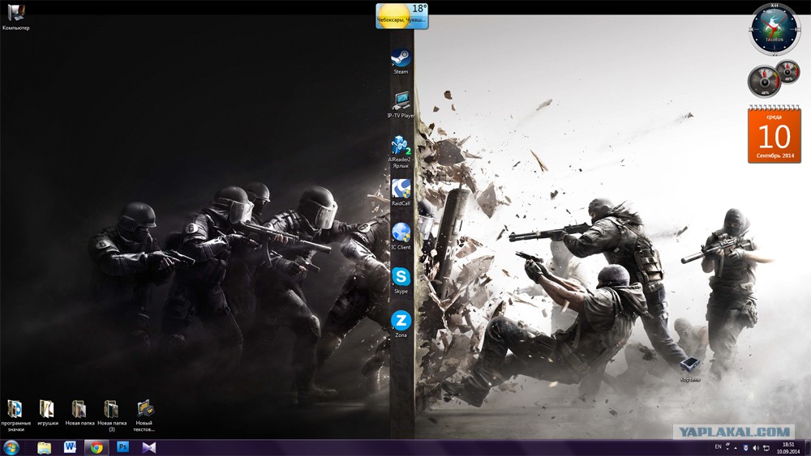This screenshot has width=811, height=456.
Task: Open the Safely Remove Hardware tray icon
Action: [x=766, y=448]
